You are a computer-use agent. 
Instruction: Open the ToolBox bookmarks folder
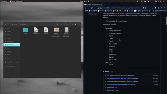145,11
